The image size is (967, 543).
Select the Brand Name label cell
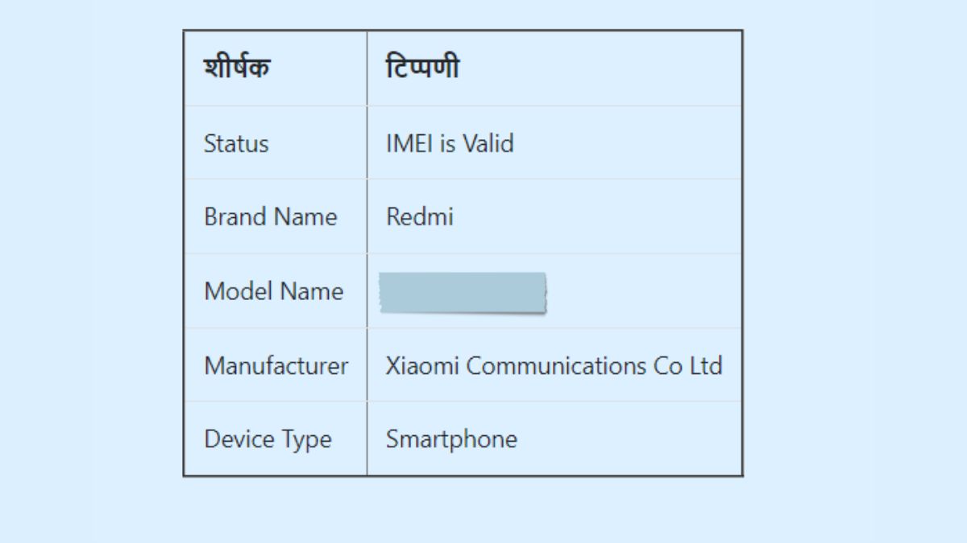(270, 217)
